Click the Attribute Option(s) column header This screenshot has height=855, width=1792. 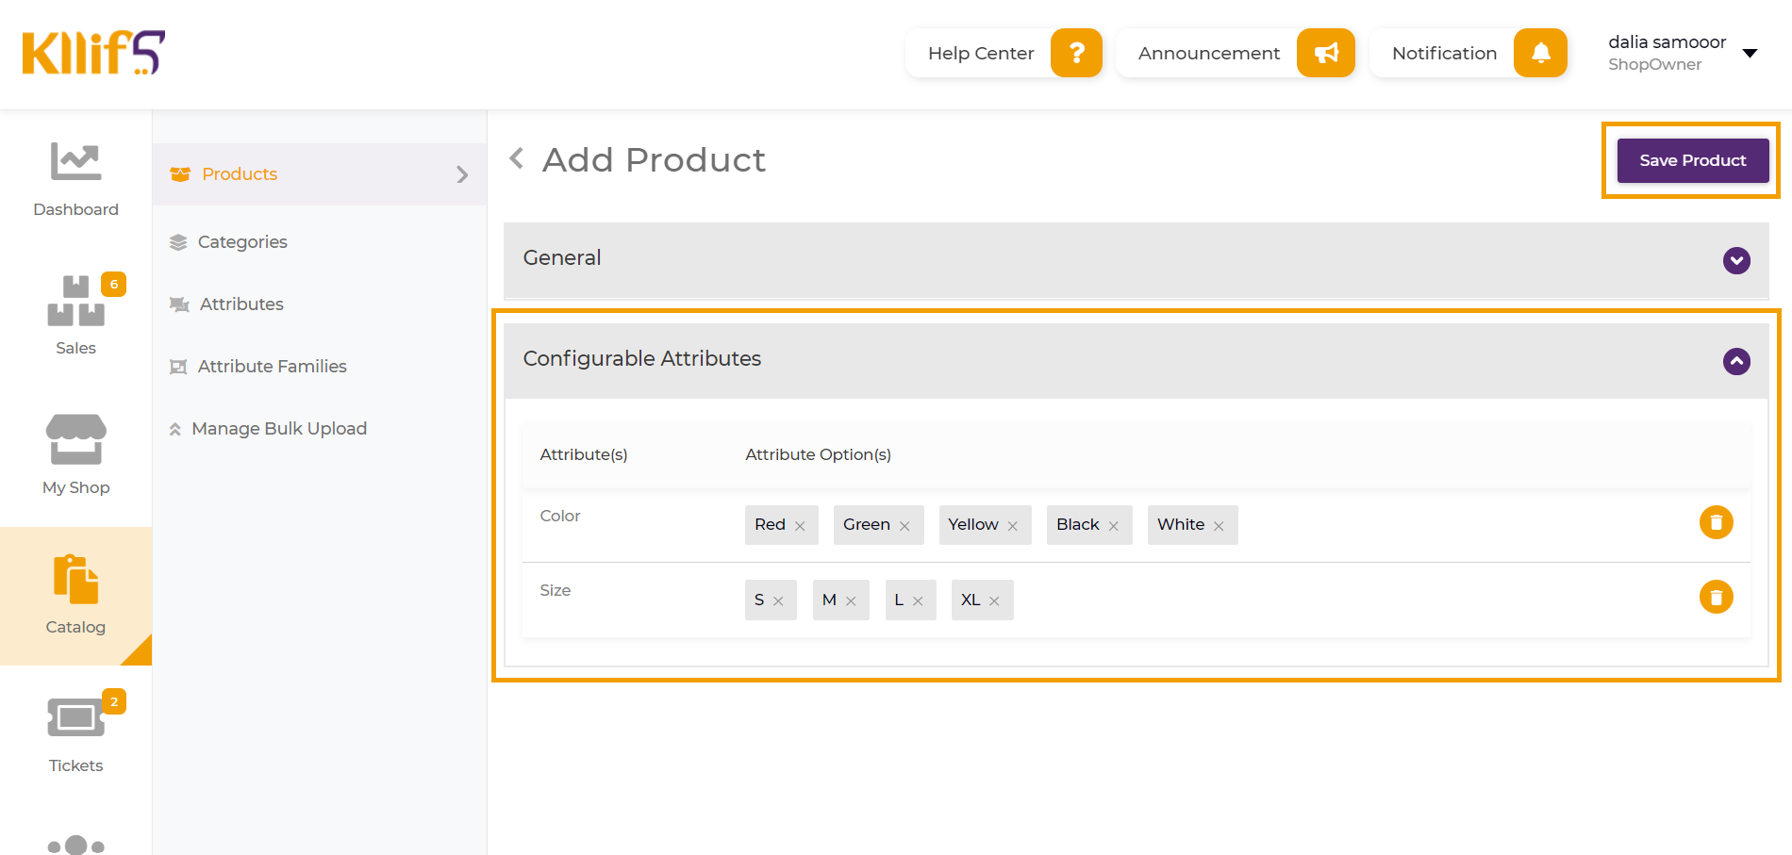[818, 454]
